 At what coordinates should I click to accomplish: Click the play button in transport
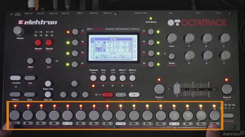coord(121,95)
